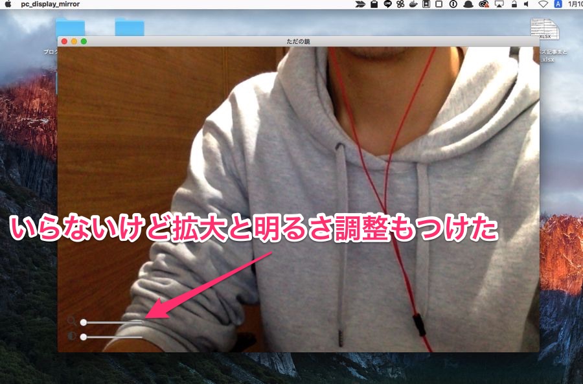
Task: Close the ただの鏡 window
Action: click(64, 41)
